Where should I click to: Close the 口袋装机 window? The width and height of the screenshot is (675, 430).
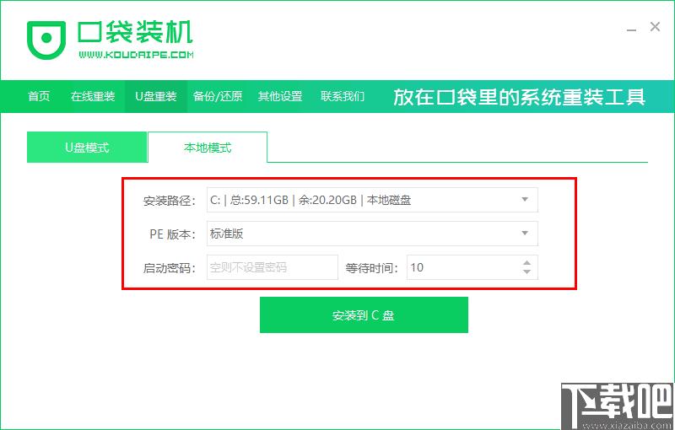[655, 27]
